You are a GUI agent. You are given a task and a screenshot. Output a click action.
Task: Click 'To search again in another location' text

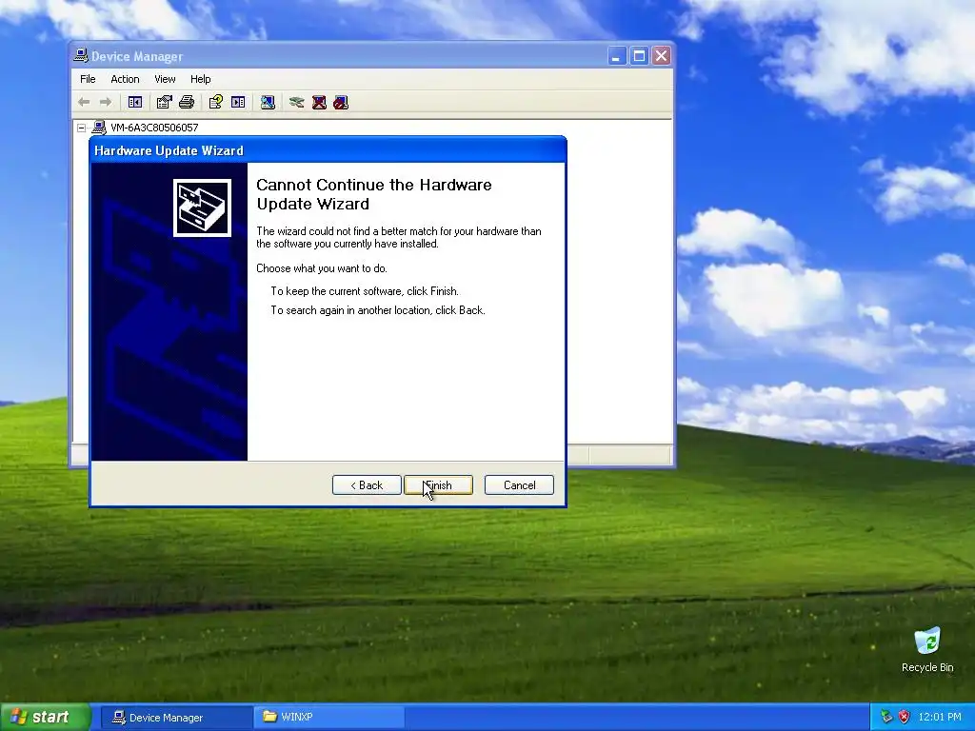click(351, 310)
